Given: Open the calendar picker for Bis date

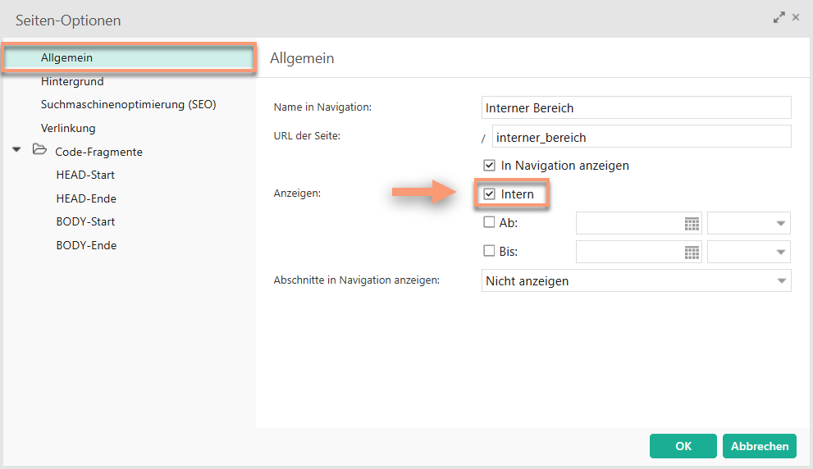Looking at the screenshot, I should [x=692, y=253].
